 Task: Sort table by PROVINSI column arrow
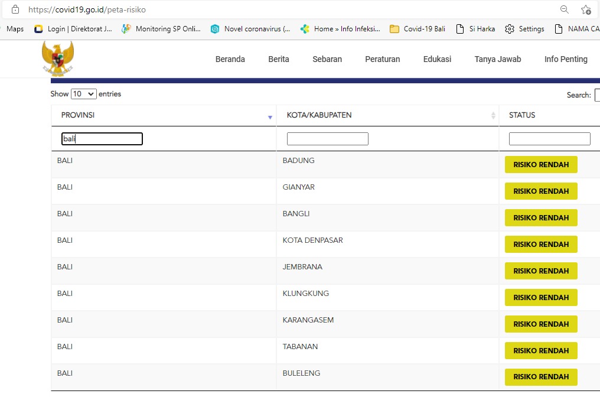click(x=270, y=117)
